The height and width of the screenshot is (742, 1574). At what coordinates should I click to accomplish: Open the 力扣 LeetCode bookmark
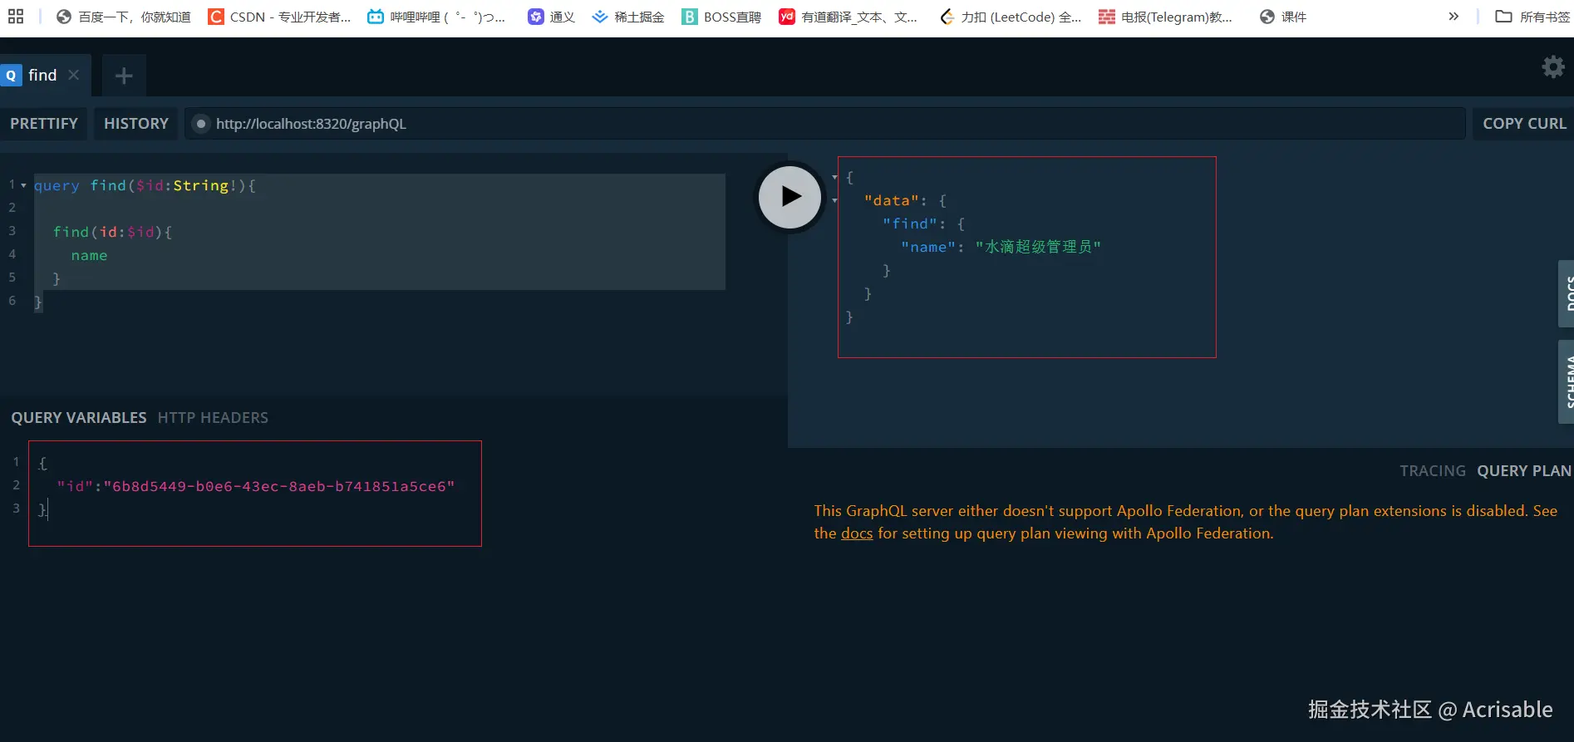coord(1010,17)
